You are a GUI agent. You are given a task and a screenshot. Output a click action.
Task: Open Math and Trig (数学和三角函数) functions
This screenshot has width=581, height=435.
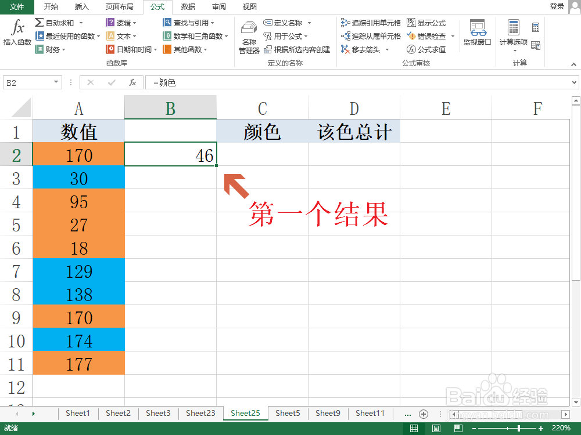tap(195, 36)
